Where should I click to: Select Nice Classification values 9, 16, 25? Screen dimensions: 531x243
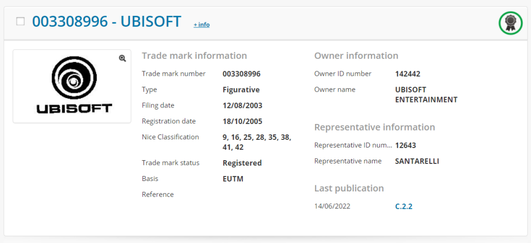(x=257, y=142)
